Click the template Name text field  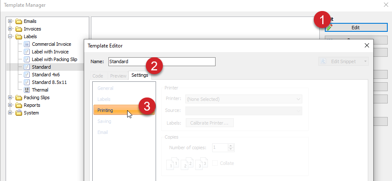coord(162,61)
